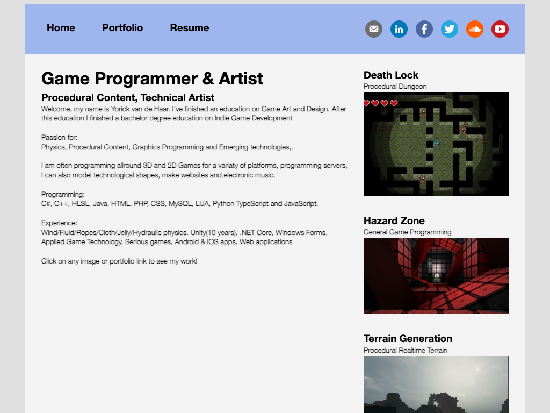Viewport: 550px width, 413px height.
Task: Open the LinkedIn profile icon
Action: (x=399, y=29)
